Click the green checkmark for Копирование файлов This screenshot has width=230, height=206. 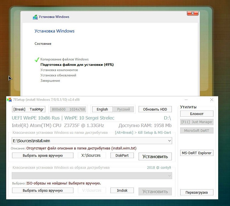coord(37,60)
